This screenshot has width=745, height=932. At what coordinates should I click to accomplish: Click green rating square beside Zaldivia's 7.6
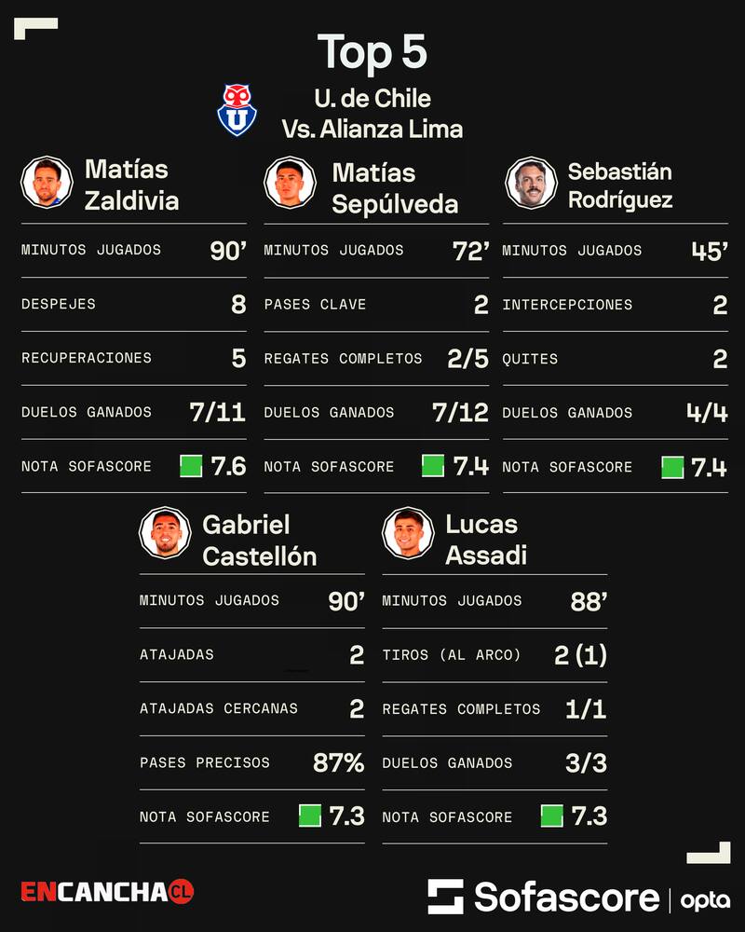[191, 466]
